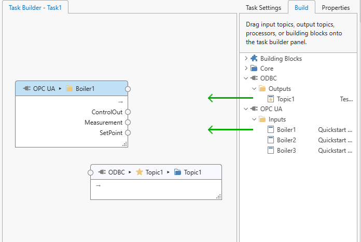361x242 pixels.
Task: Expand the Core tree node
Action: [246, 69]
